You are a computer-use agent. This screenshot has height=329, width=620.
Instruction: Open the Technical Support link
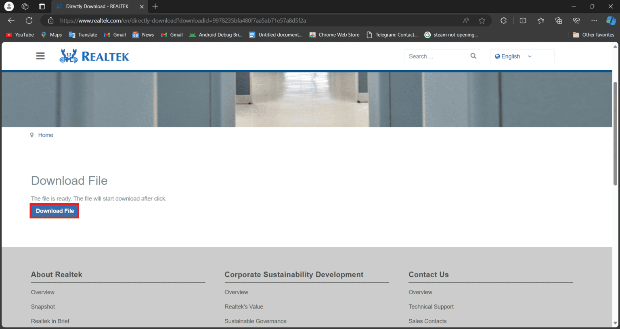(x=431, y=306)
